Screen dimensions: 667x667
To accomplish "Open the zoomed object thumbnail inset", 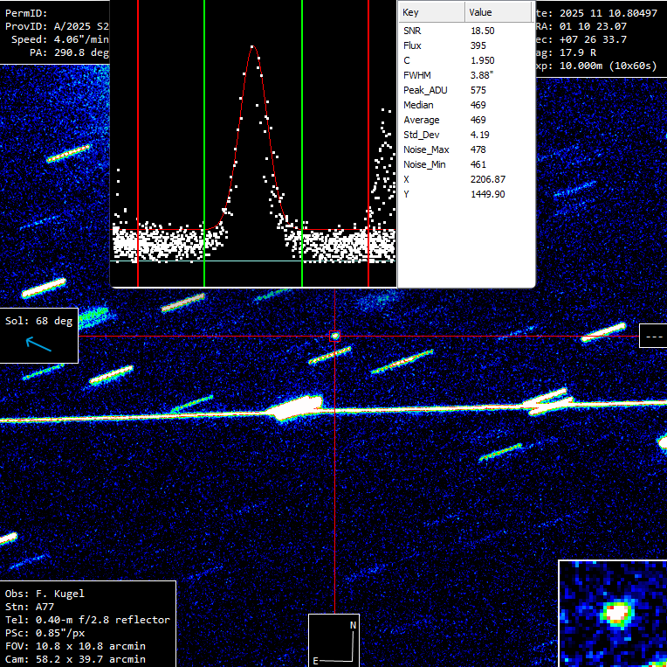I will coord(613,614).
